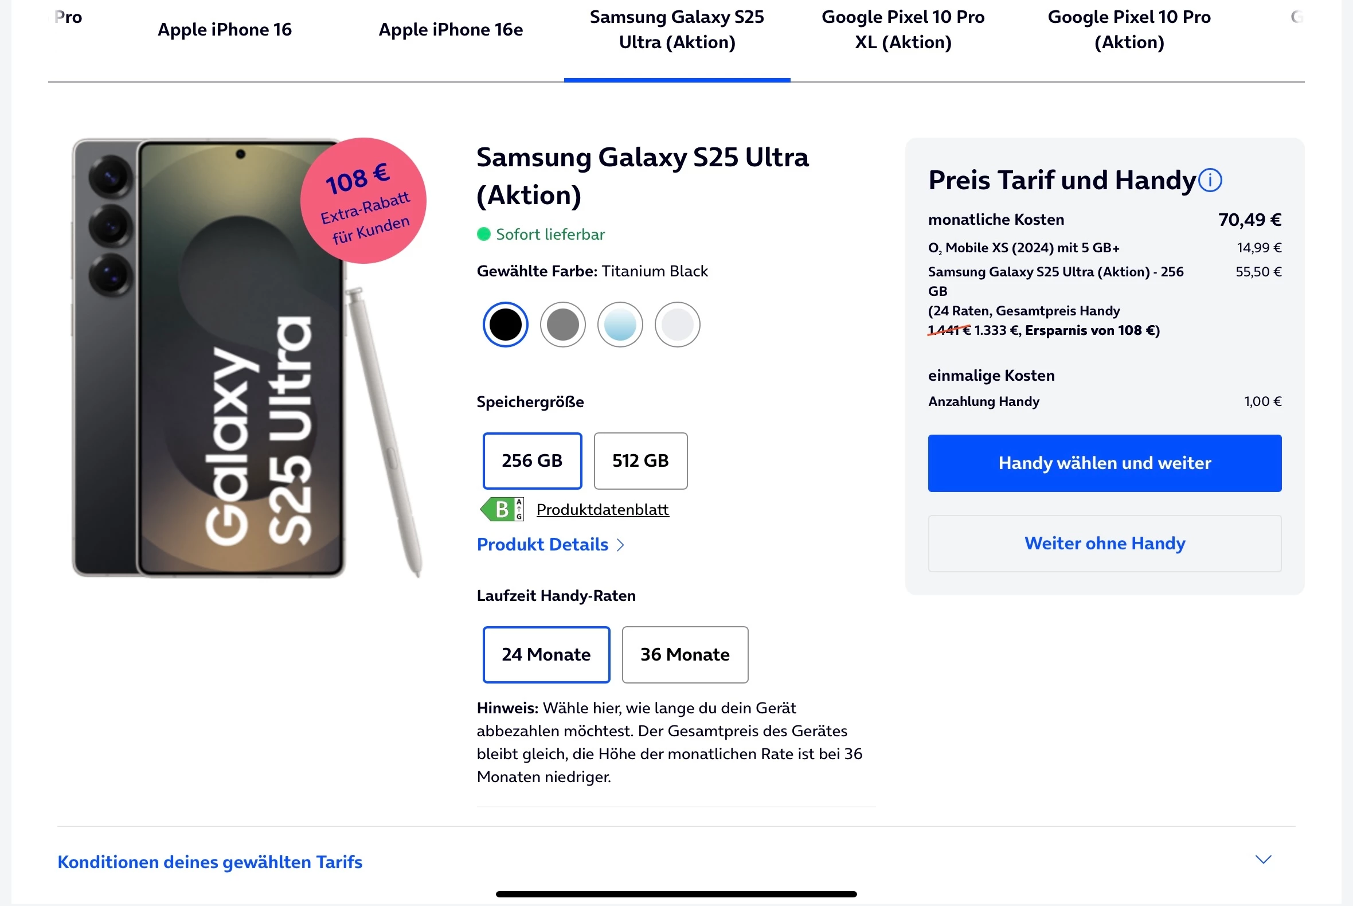Image resolution: width=1353 pixels, height=906 pixels.
Task: Click the 108 € Extra-Rabatt promo badge
Action: (x=363, y=201)
